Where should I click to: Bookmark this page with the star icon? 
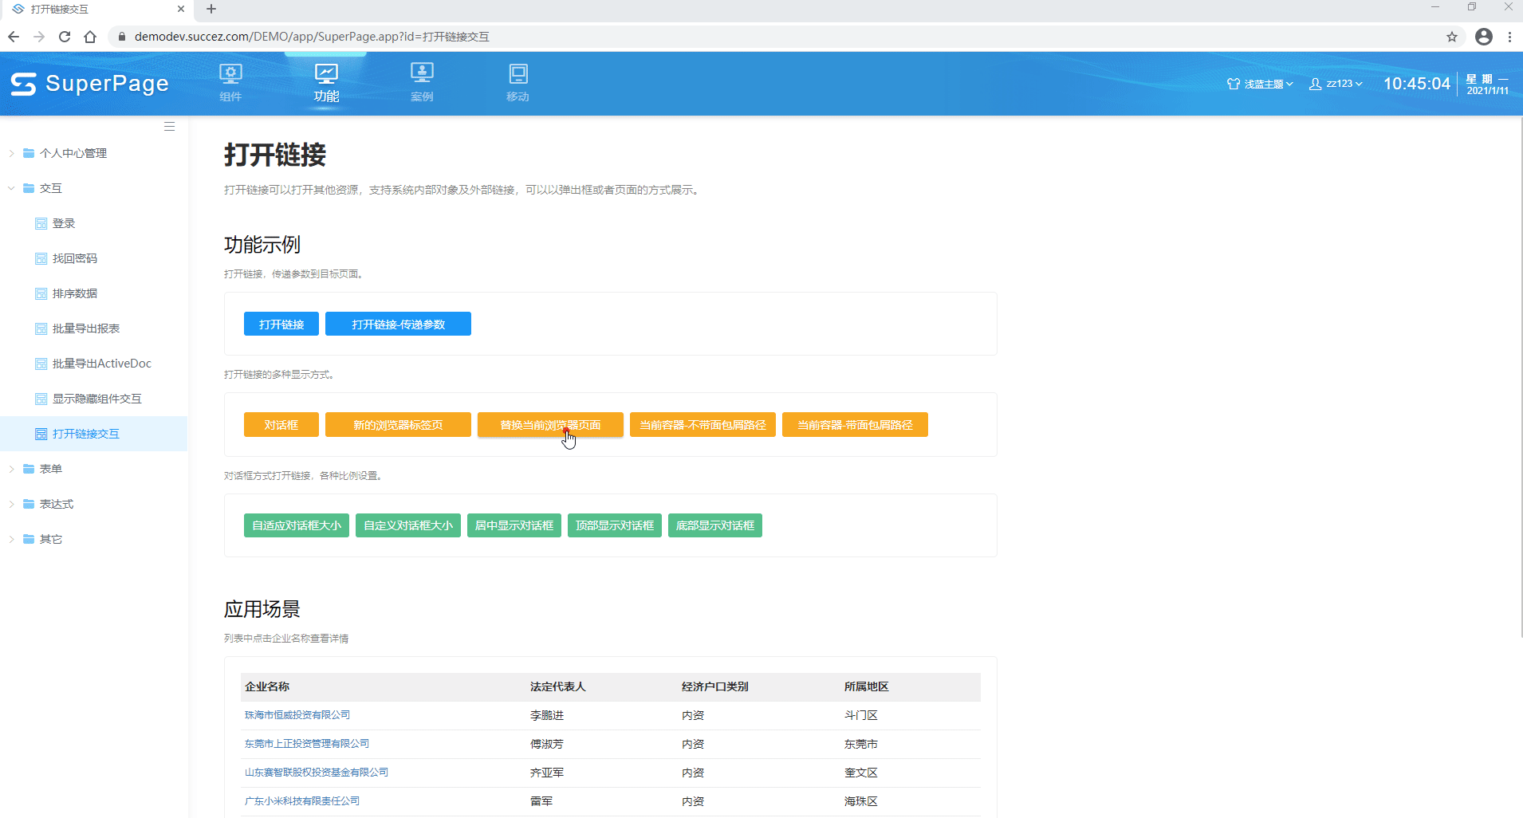click(1452, 37)
